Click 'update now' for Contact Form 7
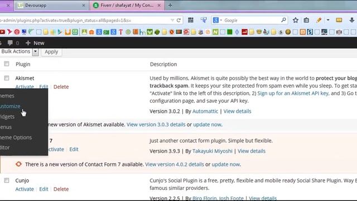357x201 pixels. 225,164
